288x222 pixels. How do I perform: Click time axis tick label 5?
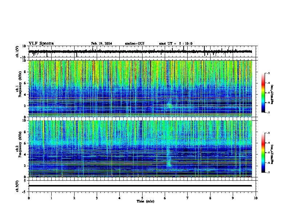[142, 198]
